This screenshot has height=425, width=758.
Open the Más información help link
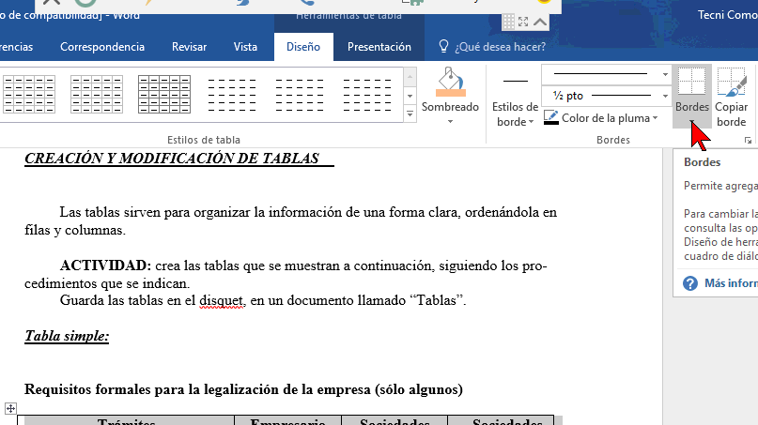[731, 283]
